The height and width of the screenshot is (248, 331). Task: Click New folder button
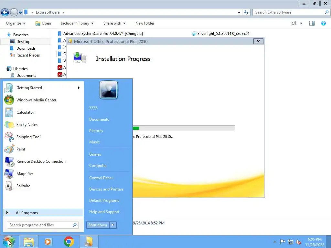(145, 23)
